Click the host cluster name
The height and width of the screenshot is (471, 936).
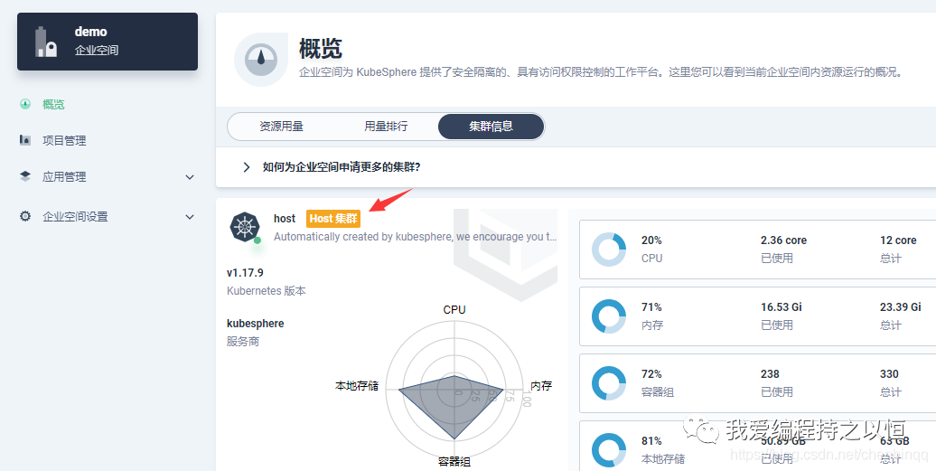click(x=284, y=219)
